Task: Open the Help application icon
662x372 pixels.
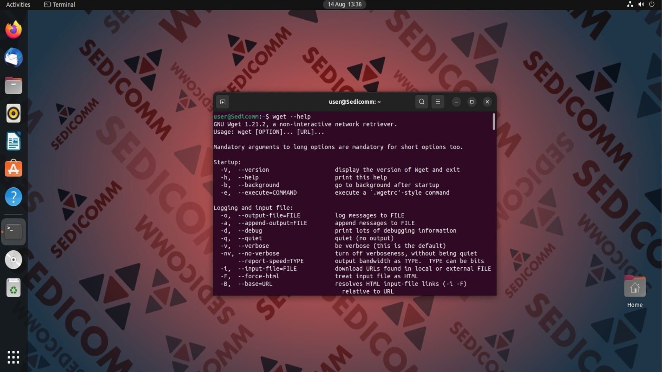Action: [x=13, y=197]
